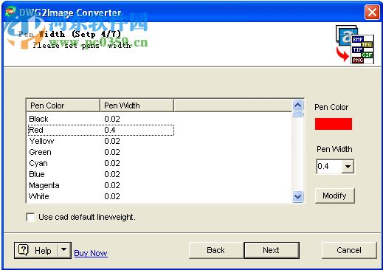383x270 pixels.
Task: Enable Use cad default lineweight checkbox
Action: point(30,217)
